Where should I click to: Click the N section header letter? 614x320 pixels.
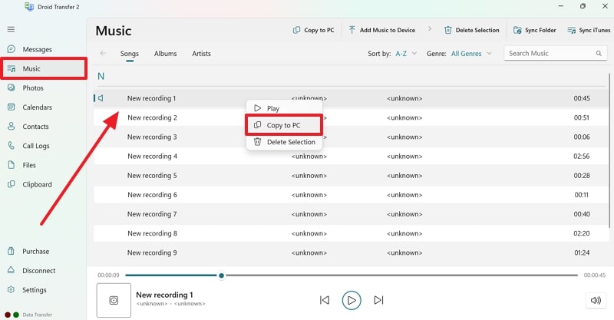click(101, 76)
